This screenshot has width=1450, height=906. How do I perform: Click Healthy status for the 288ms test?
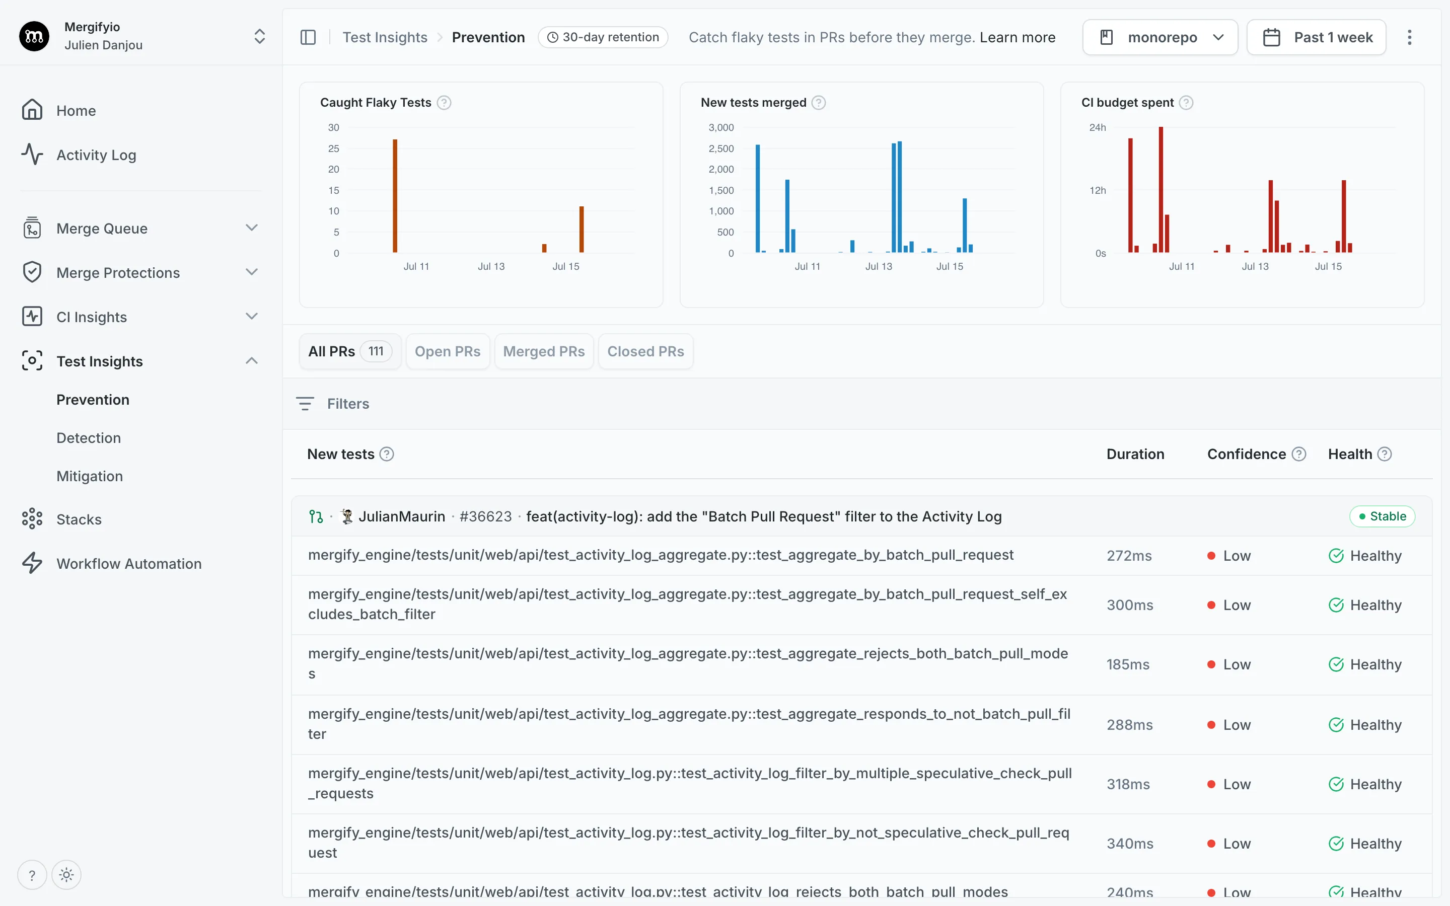point(1365,725)
